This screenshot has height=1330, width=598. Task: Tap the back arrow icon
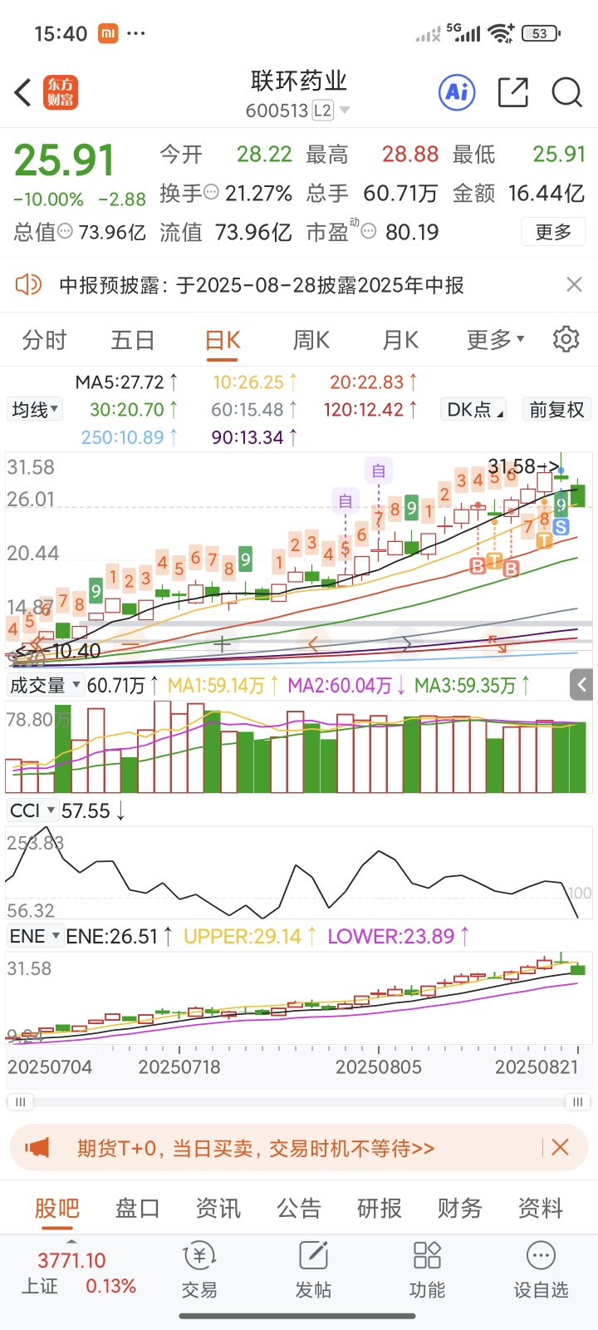tap(23, 92)
